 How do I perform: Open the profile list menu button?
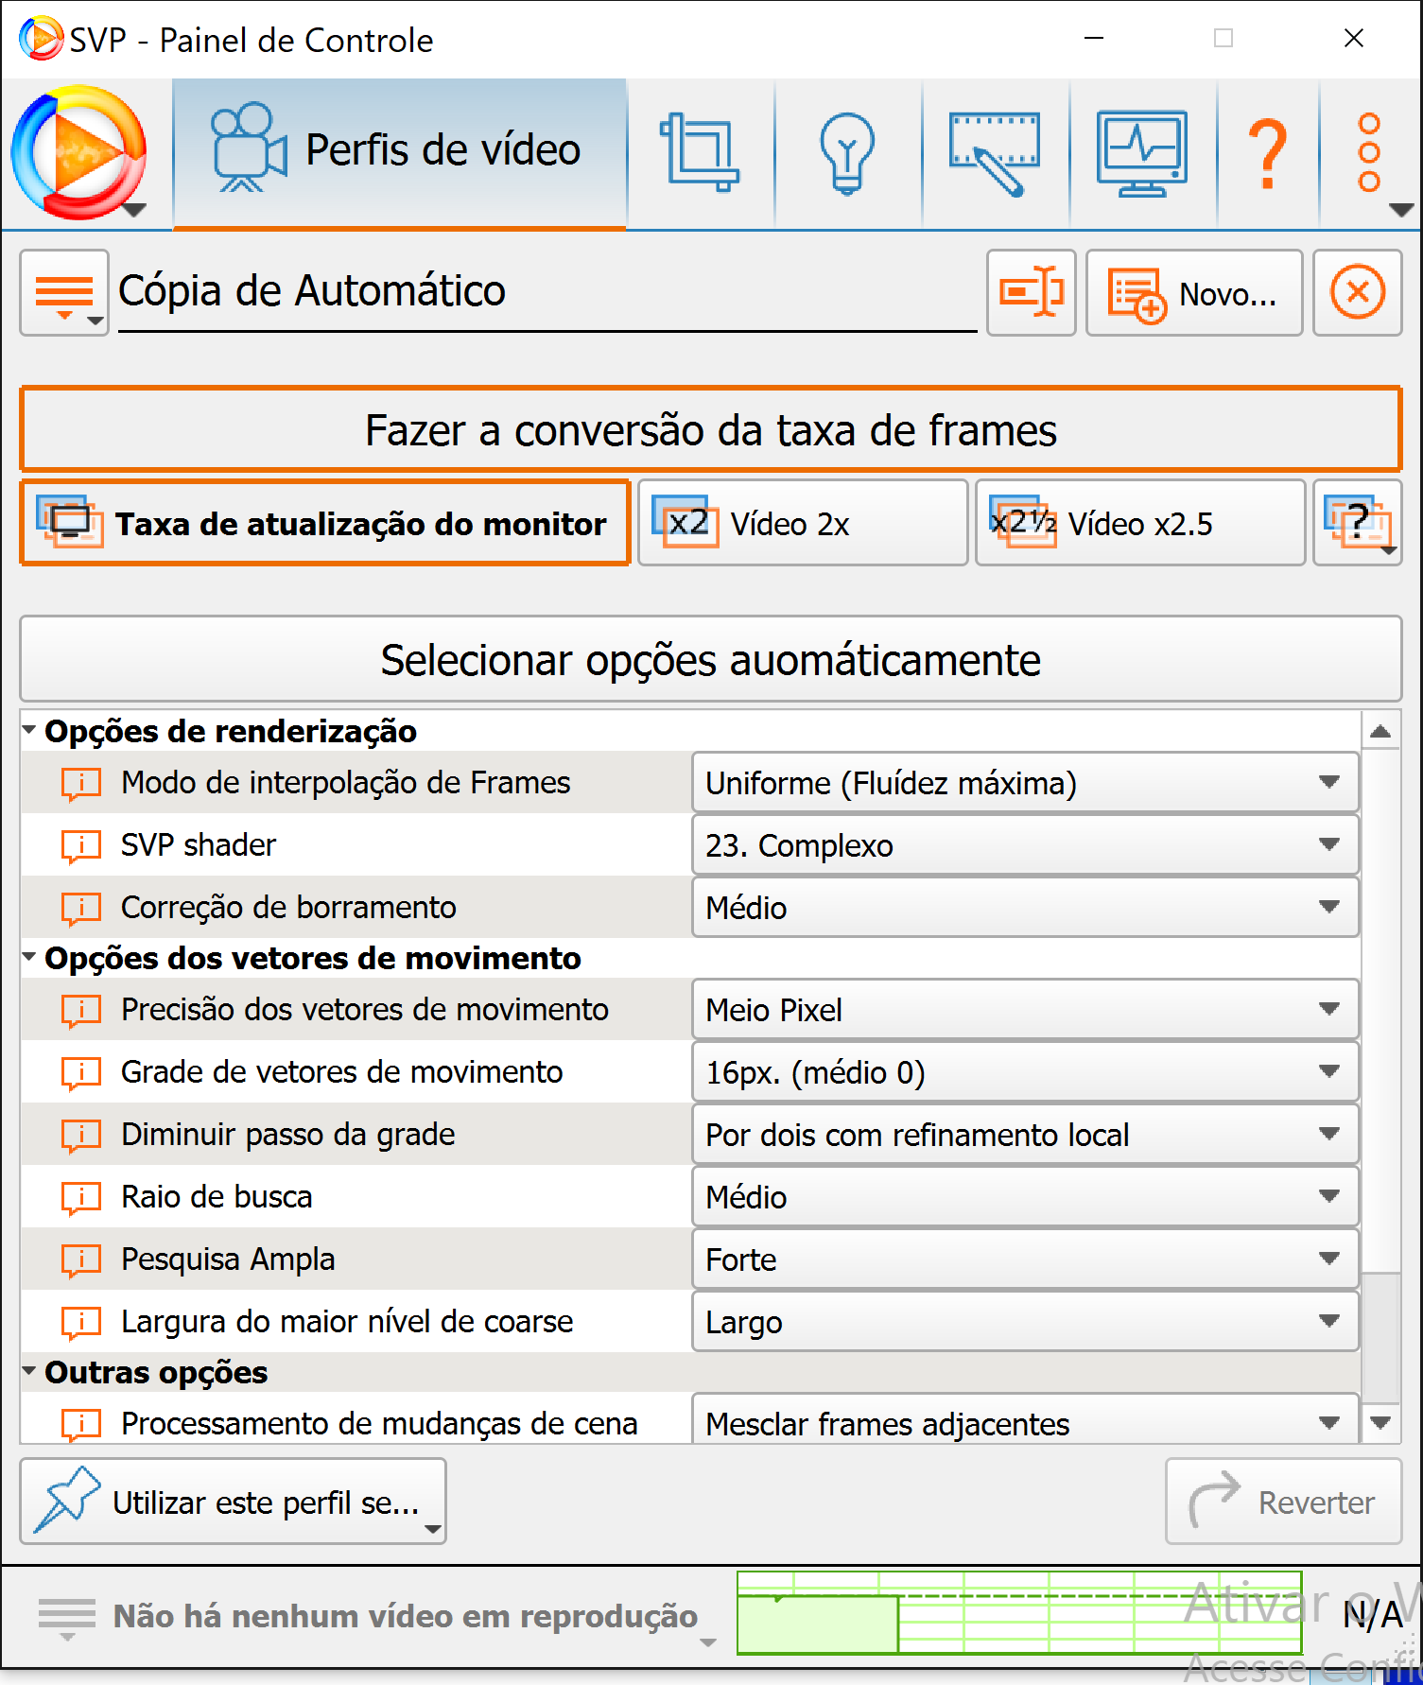[64, 292]
